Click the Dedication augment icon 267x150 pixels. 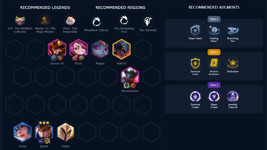click(233, 63)
